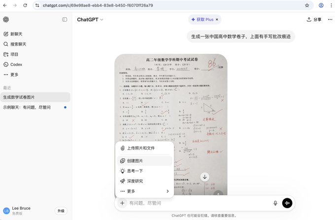Viewport: 335px width, 220px height.
Task: Open the 项目 projects section
Action: coord(11,54)
